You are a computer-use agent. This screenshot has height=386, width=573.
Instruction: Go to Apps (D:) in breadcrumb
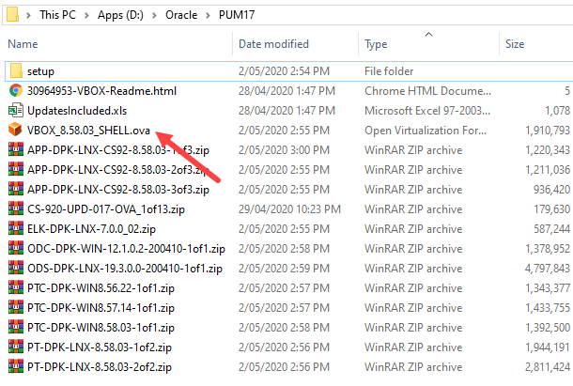120,15
